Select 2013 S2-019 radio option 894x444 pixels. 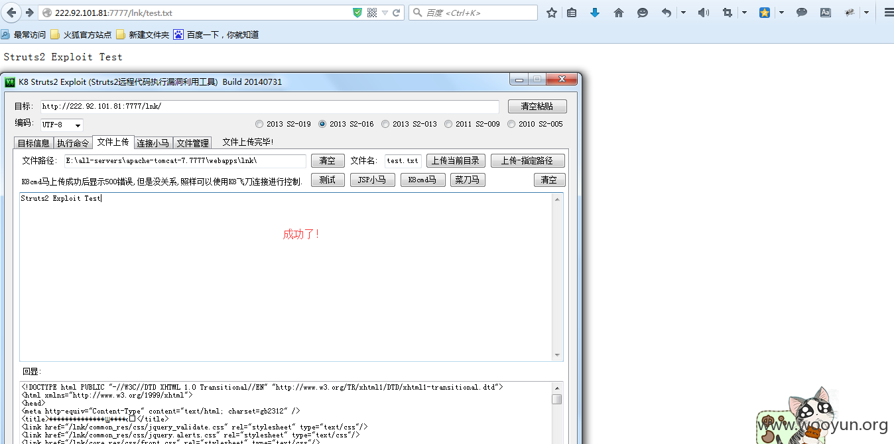pyautogui.click(x=260, y=124)
